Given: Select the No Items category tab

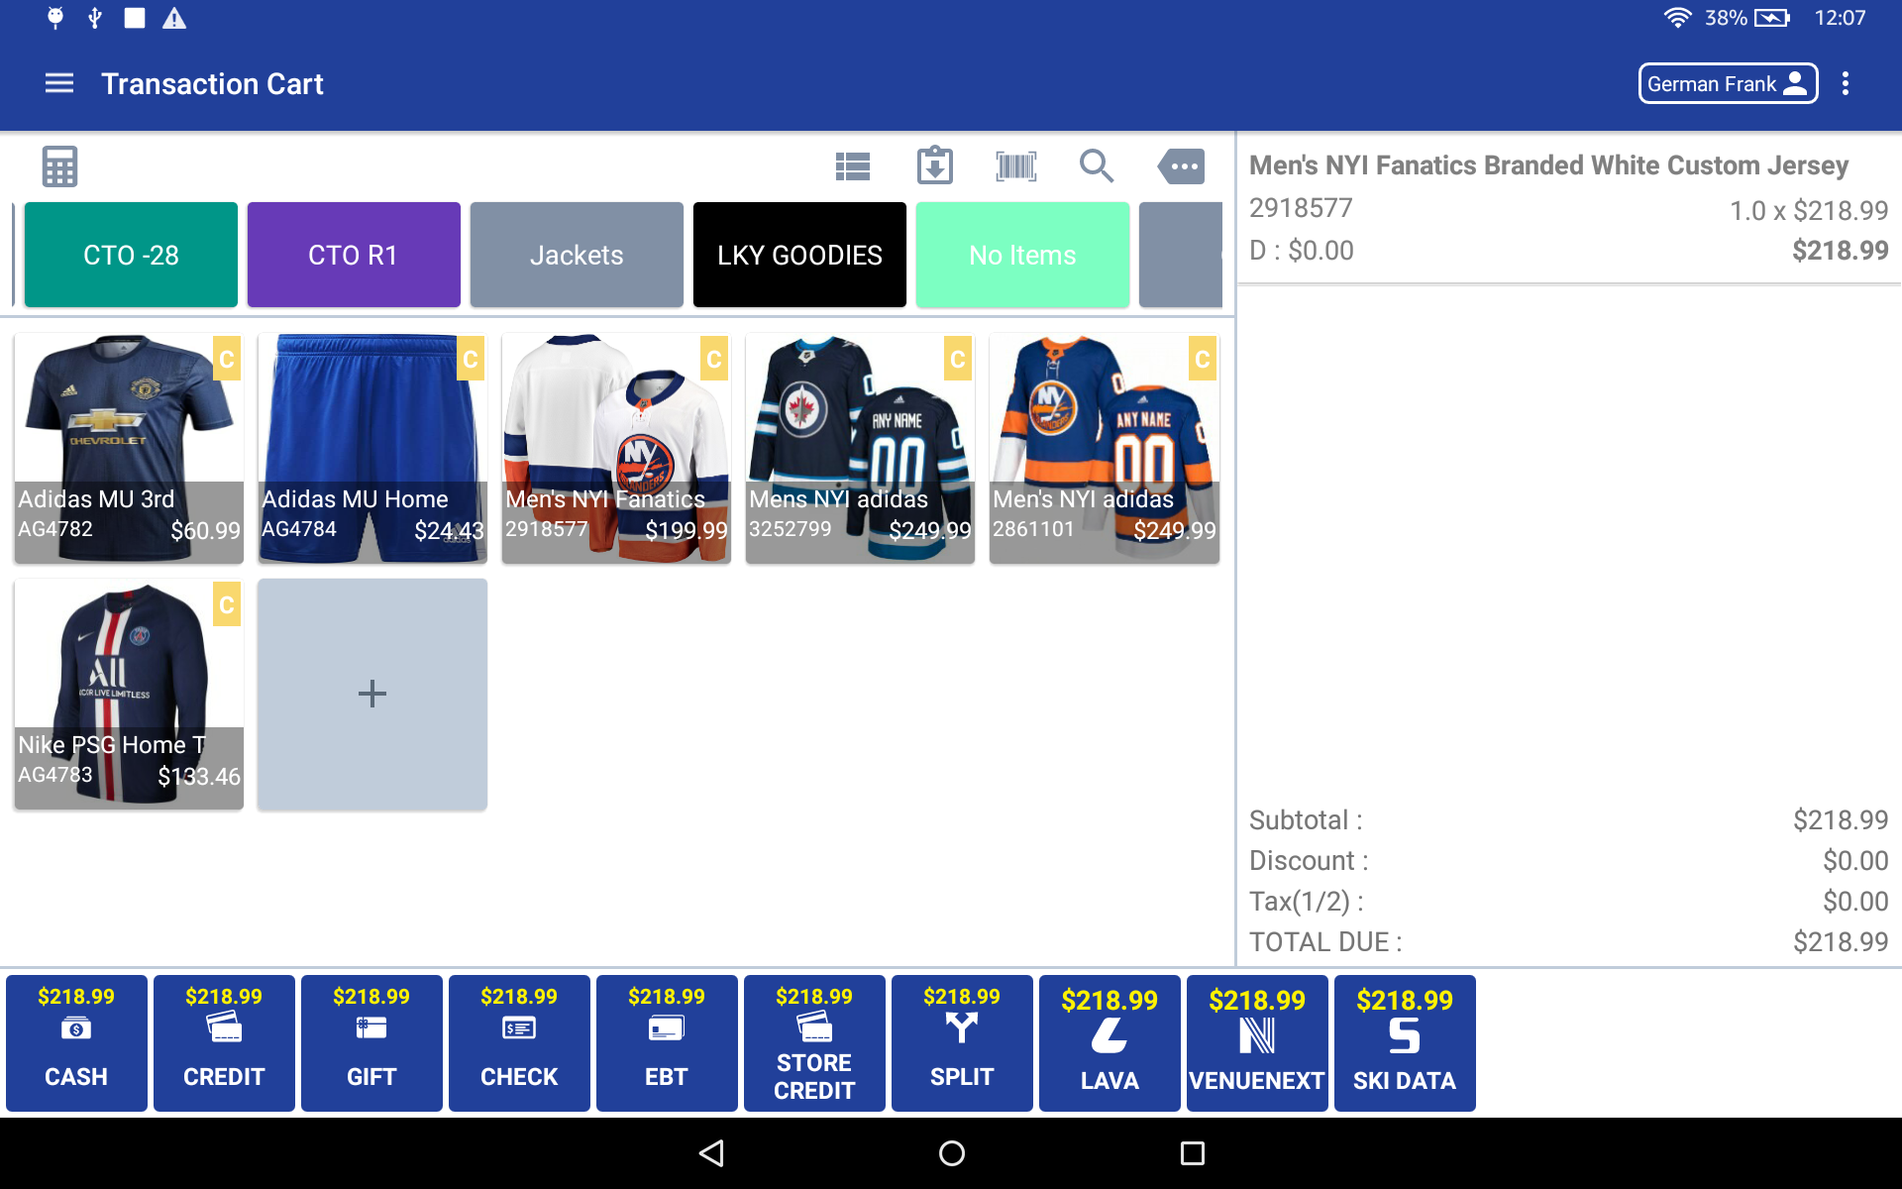Looking at the screenshot, I should pyautogui.click(x=1022, y=255).
